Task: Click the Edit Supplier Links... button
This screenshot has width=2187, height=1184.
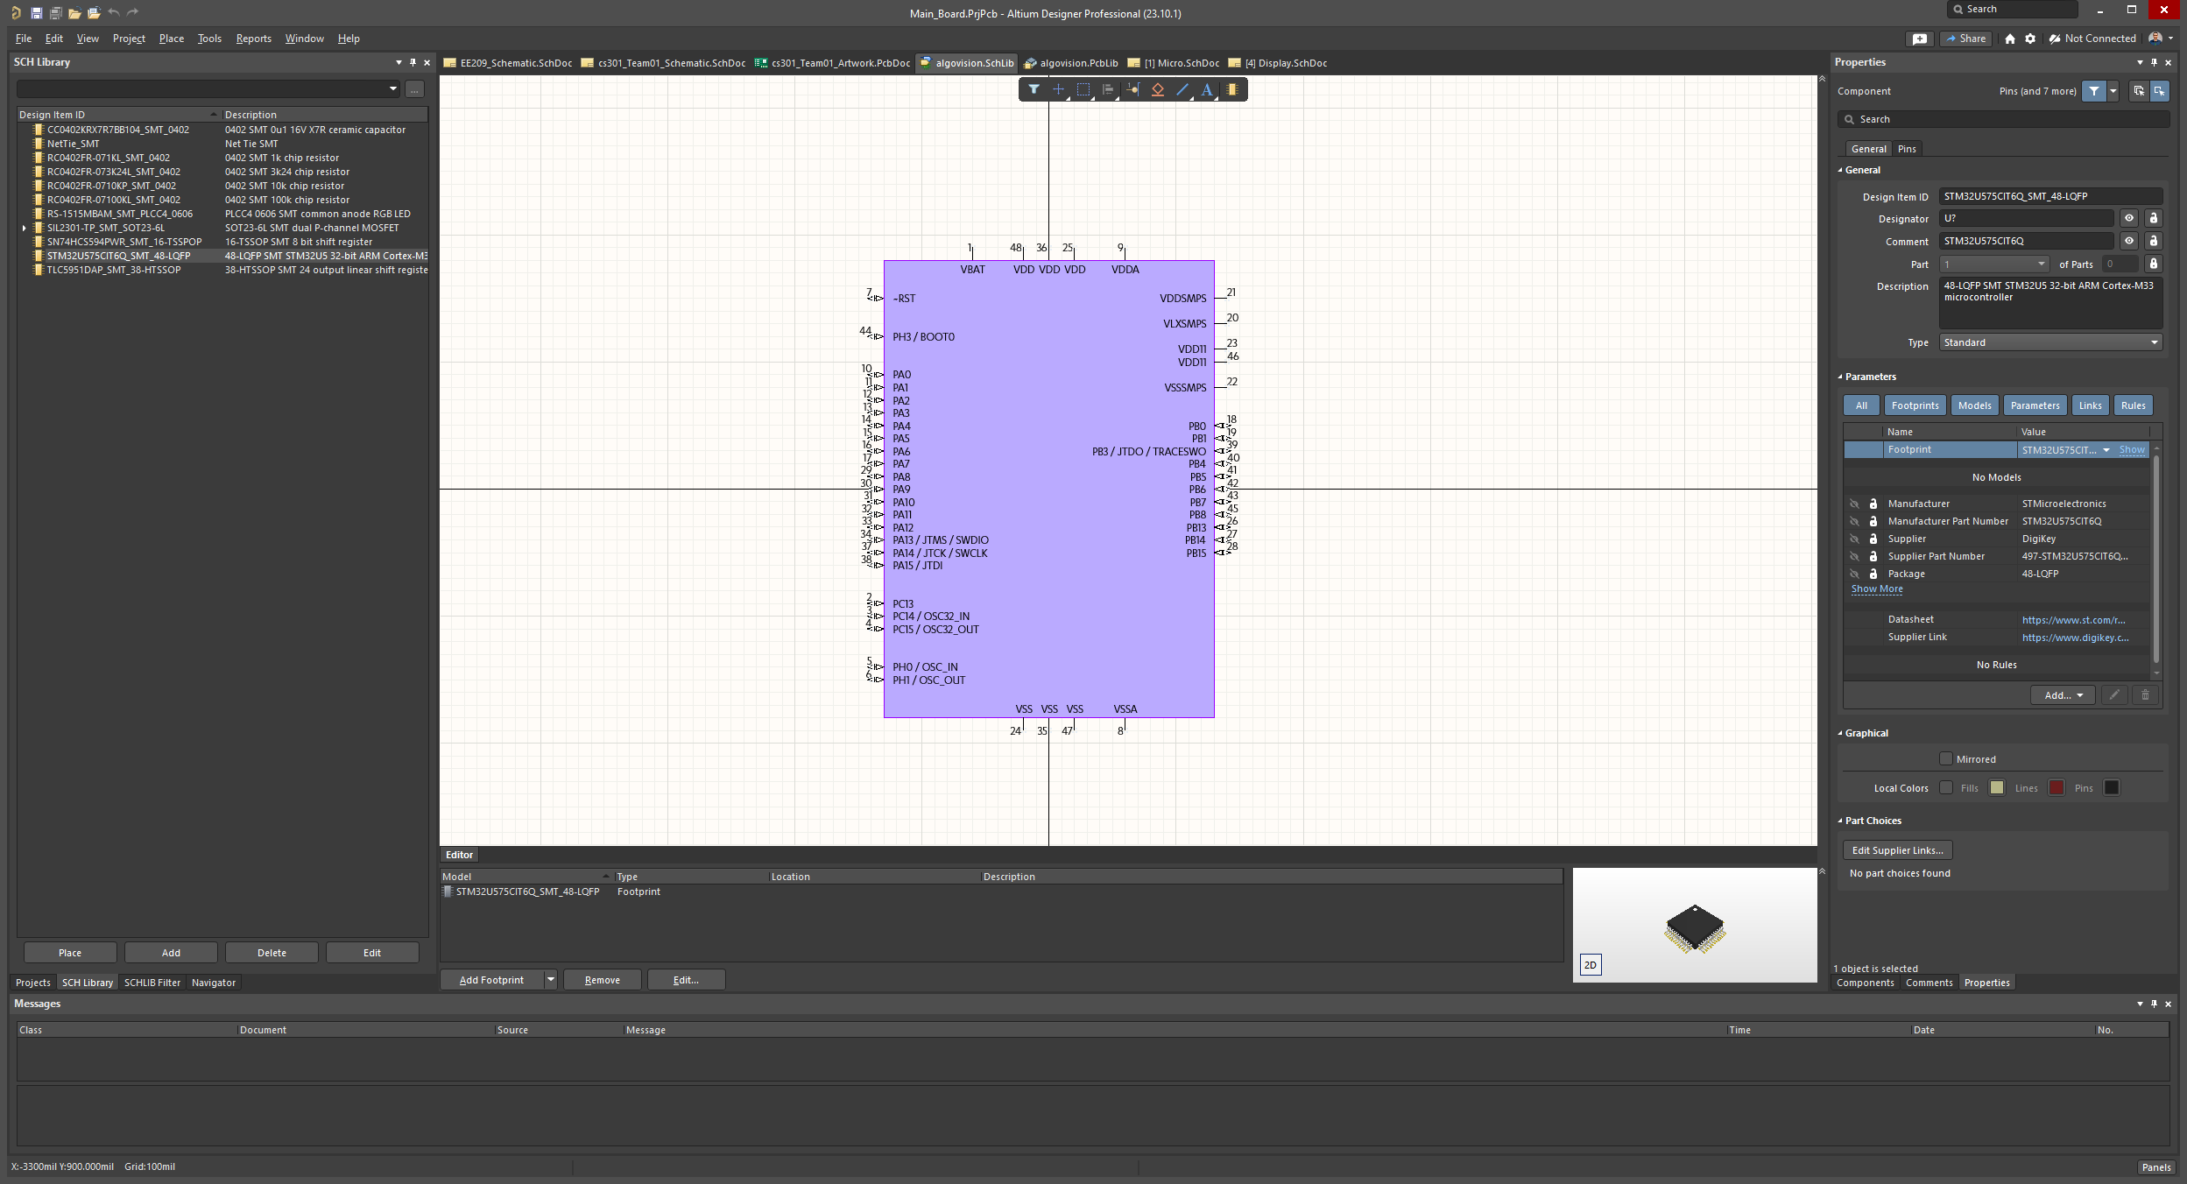Action: tap(1897, 850)
